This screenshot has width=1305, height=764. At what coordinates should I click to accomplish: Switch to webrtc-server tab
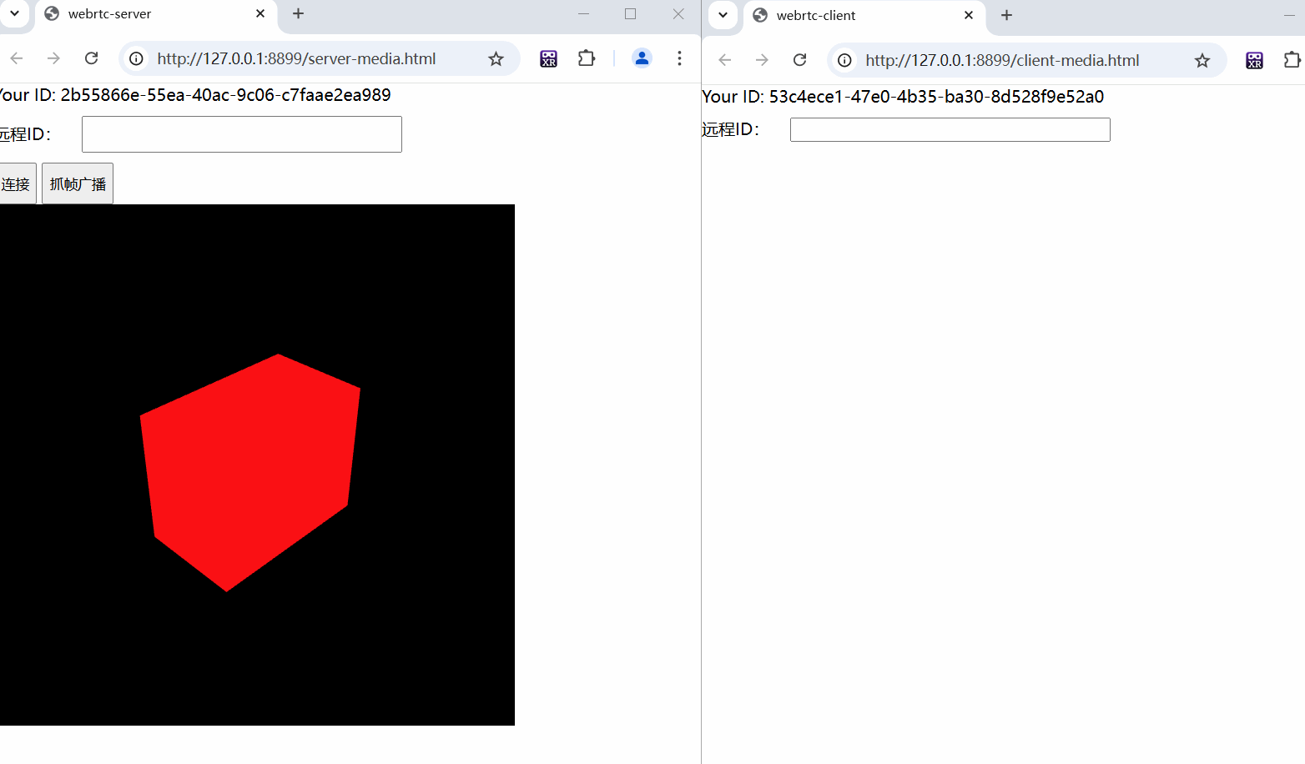pos(154,14)
